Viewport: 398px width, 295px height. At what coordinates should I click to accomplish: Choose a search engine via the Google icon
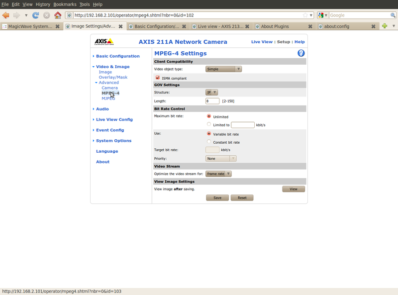(x=323, y=15)
